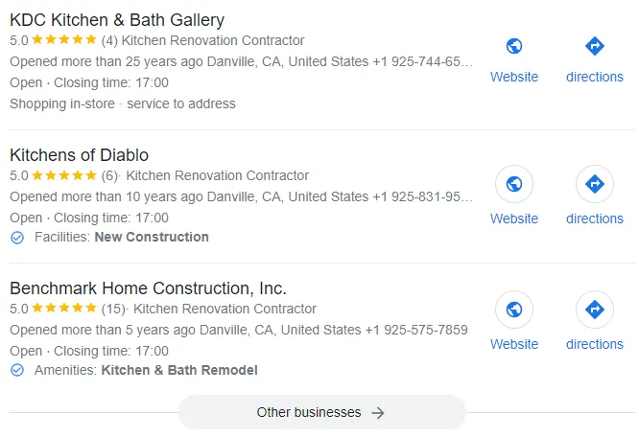The image size is (639, 437).
Task: Click Benchmark Home Construction website globe icon
Action: [x=514, y=310]
